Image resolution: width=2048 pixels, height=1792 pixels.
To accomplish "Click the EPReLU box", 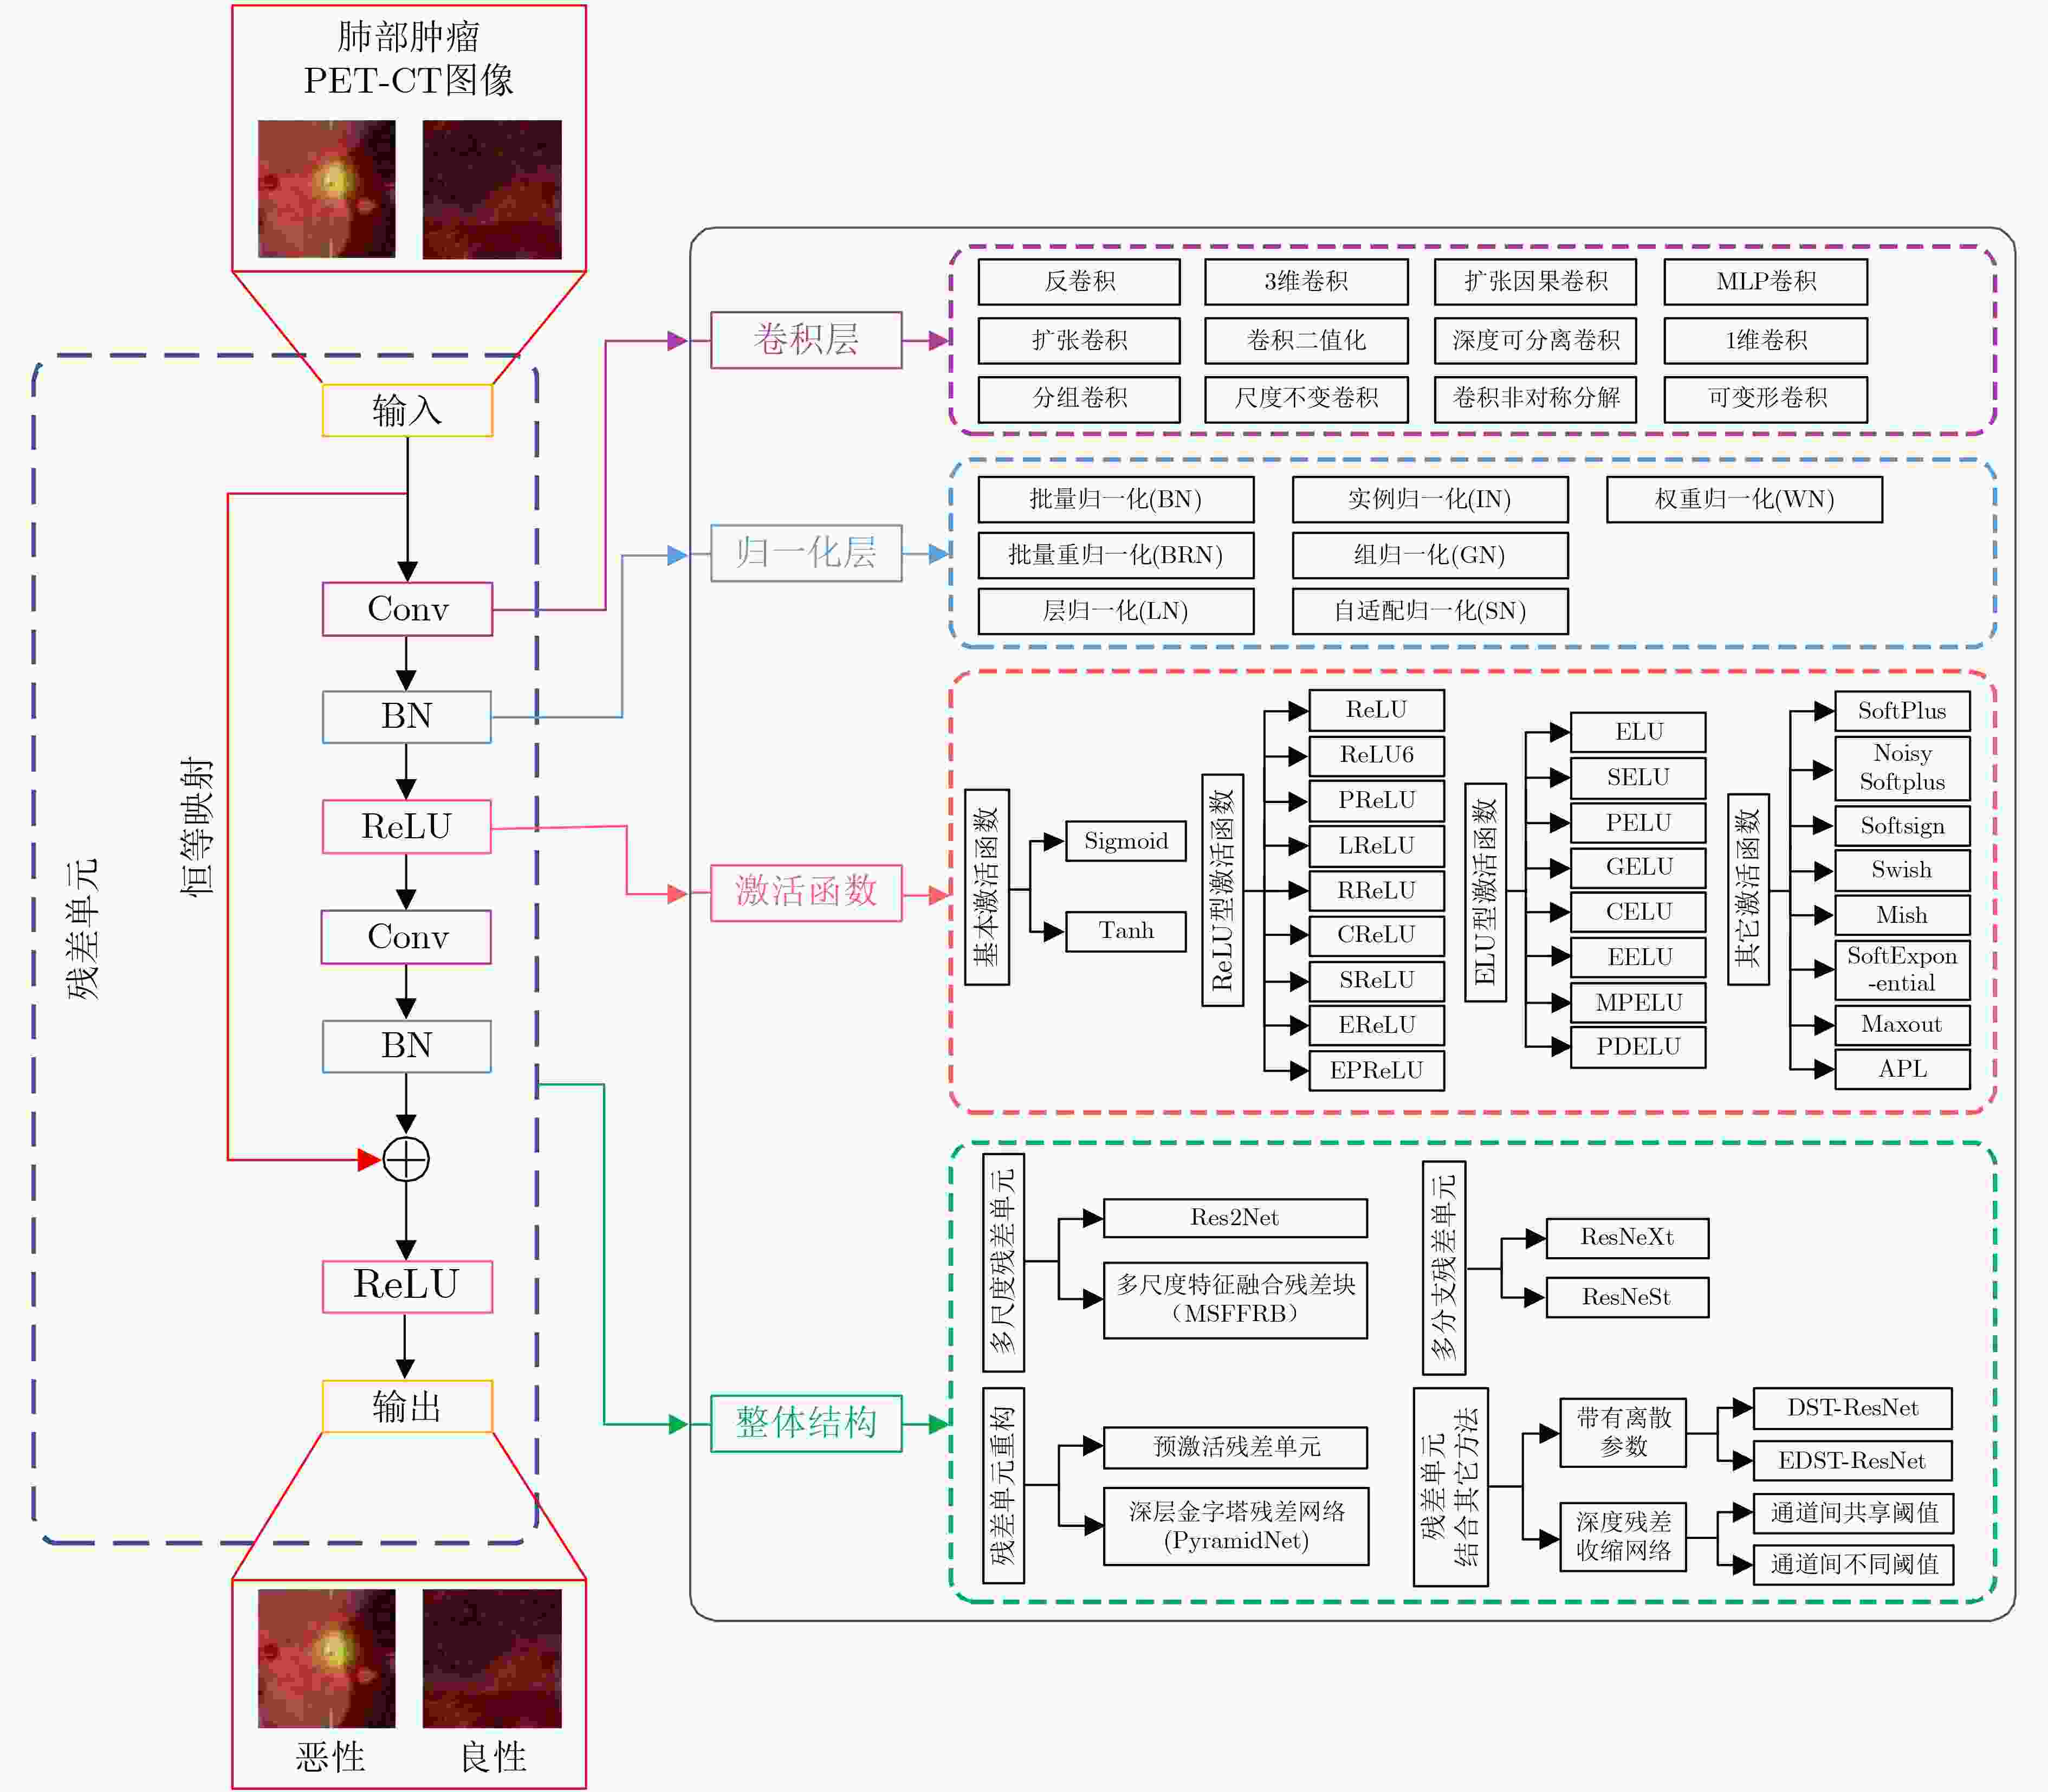I will click(x=1376, y=1070).
